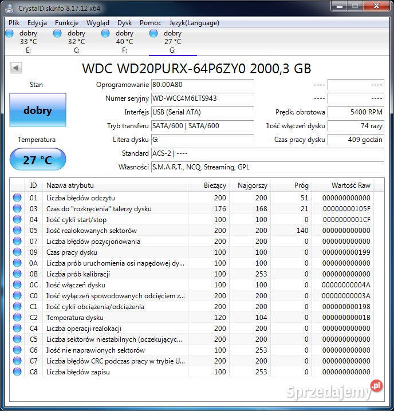Open the Funkcje menu
Screen dimensions: 394x411
66,23
